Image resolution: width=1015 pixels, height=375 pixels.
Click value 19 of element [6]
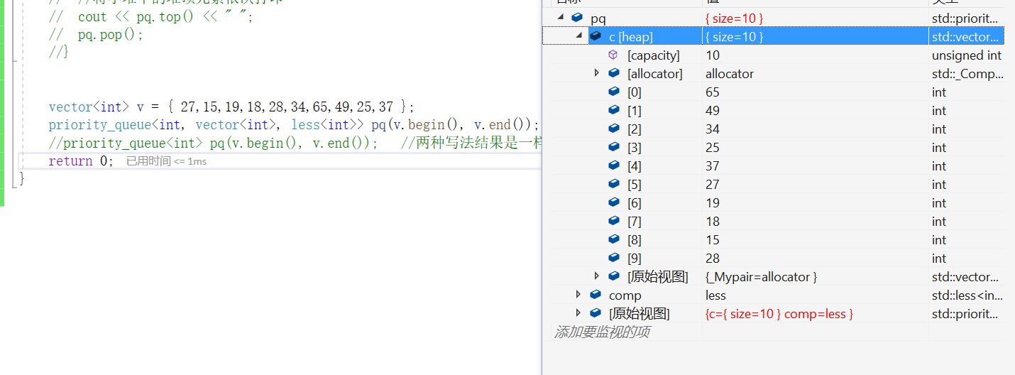click(713, 203)
